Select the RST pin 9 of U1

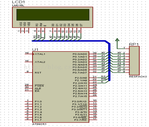click(29, 72)
